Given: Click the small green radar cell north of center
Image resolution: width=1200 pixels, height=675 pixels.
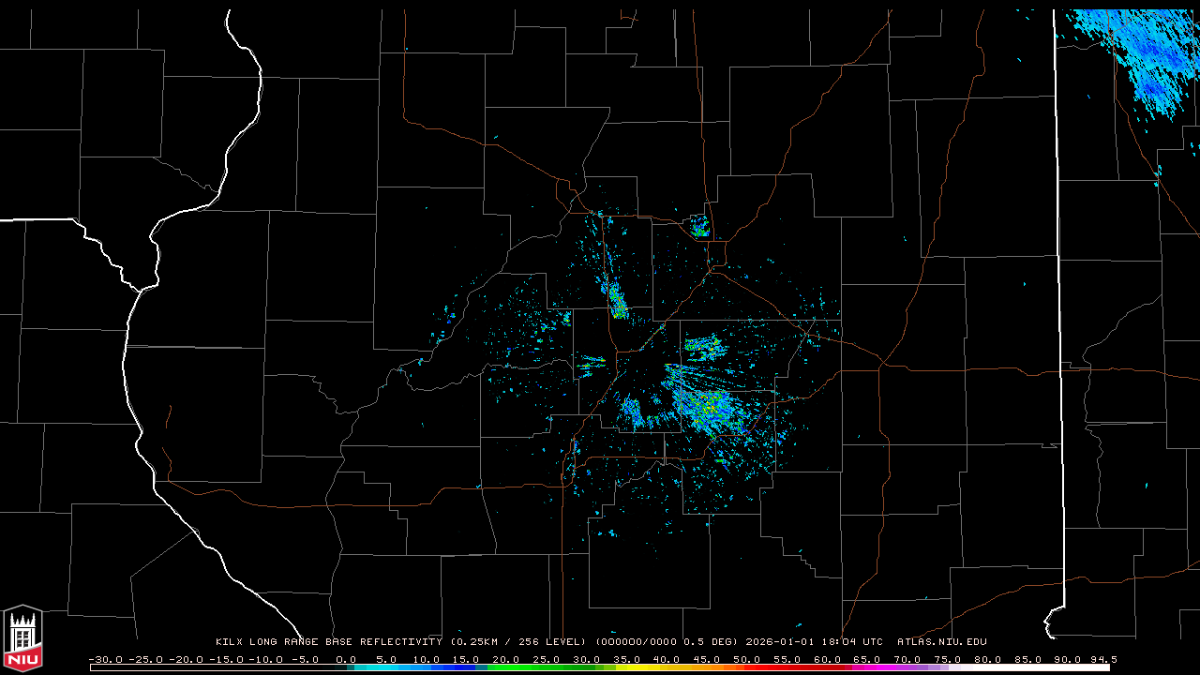Looking at the screenshot, I should click(x=699, y=226).
